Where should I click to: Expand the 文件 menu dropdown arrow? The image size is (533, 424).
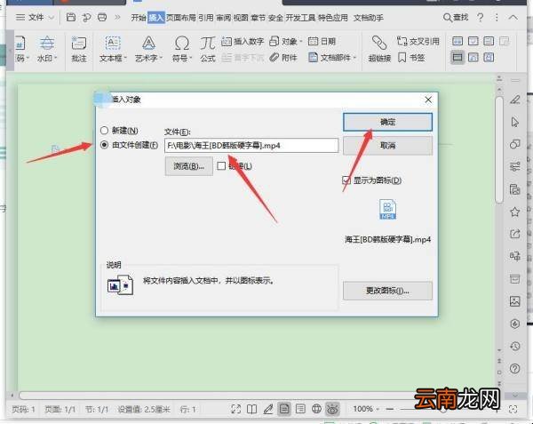[x=52, y=18]
